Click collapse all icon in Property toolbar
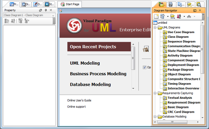Screen dimensions: 209x129 click(x=21, y=21)
